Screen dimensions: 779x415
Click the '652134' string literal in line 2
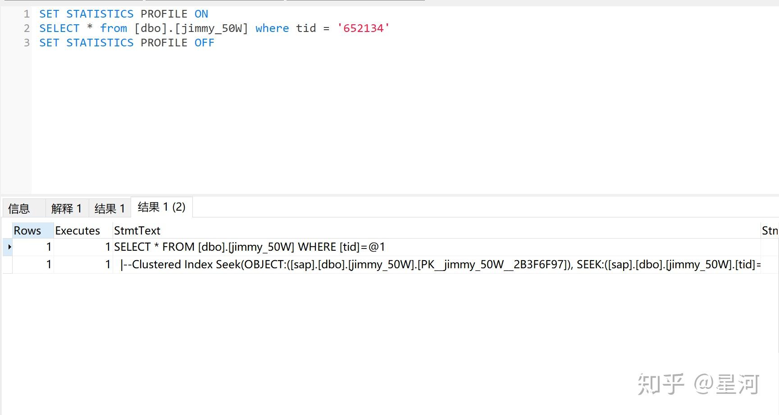pyautogui.click(x=363, y=28)
